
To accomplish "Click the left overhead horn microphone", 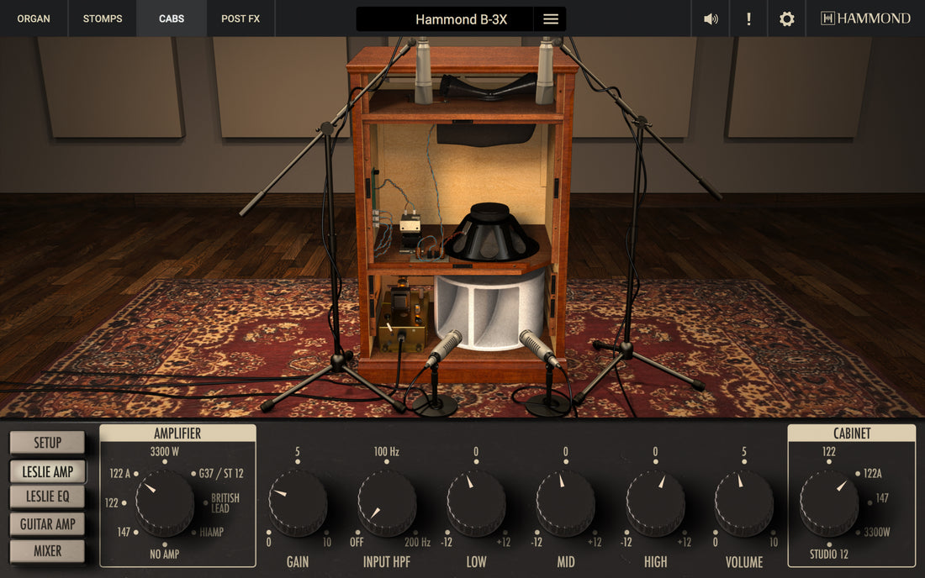I will pyautogui.click(x=424, y=71).
